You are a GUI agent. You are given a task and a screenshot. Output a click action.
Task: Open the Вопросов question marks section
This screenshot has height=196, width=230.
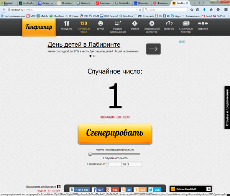[169, 26]
